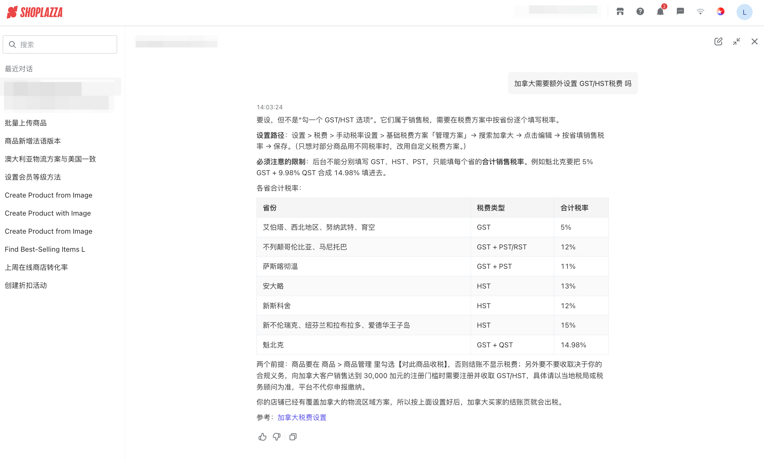The image size is (764, 460).
Task: Click the Shoplazza logo
Action: 35,12
